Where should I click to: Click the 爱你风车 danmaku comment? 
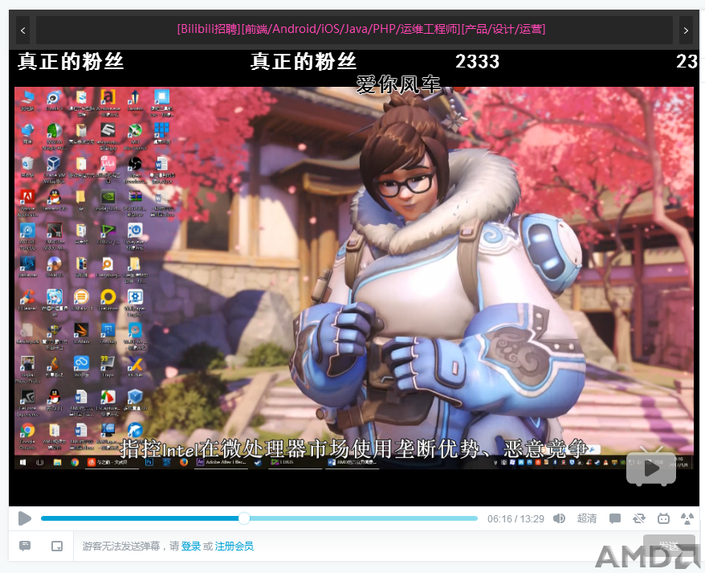point(398,84)
